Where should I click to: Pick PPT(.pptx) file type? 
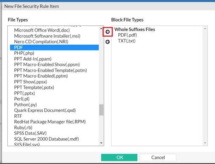click(24, 93)
